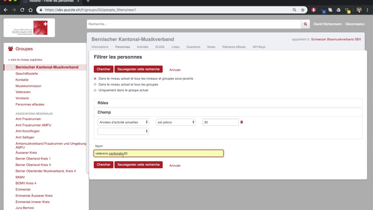Image resolution: width=373 pixels, height=210 pixels.
Task: Select current level and all groups option
Action: [x=95, y=85]
